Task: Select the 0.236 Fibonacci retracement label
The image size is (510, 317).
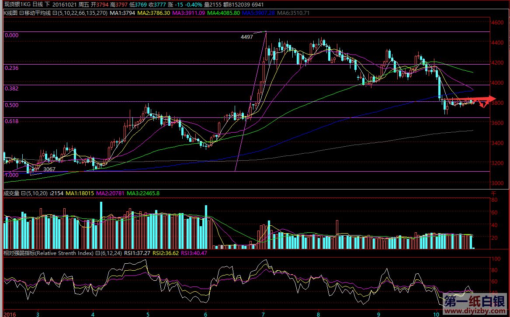Action: [11, 68]
